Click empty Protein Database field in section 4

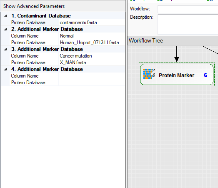pyautogui.click(x=92, y=83)
